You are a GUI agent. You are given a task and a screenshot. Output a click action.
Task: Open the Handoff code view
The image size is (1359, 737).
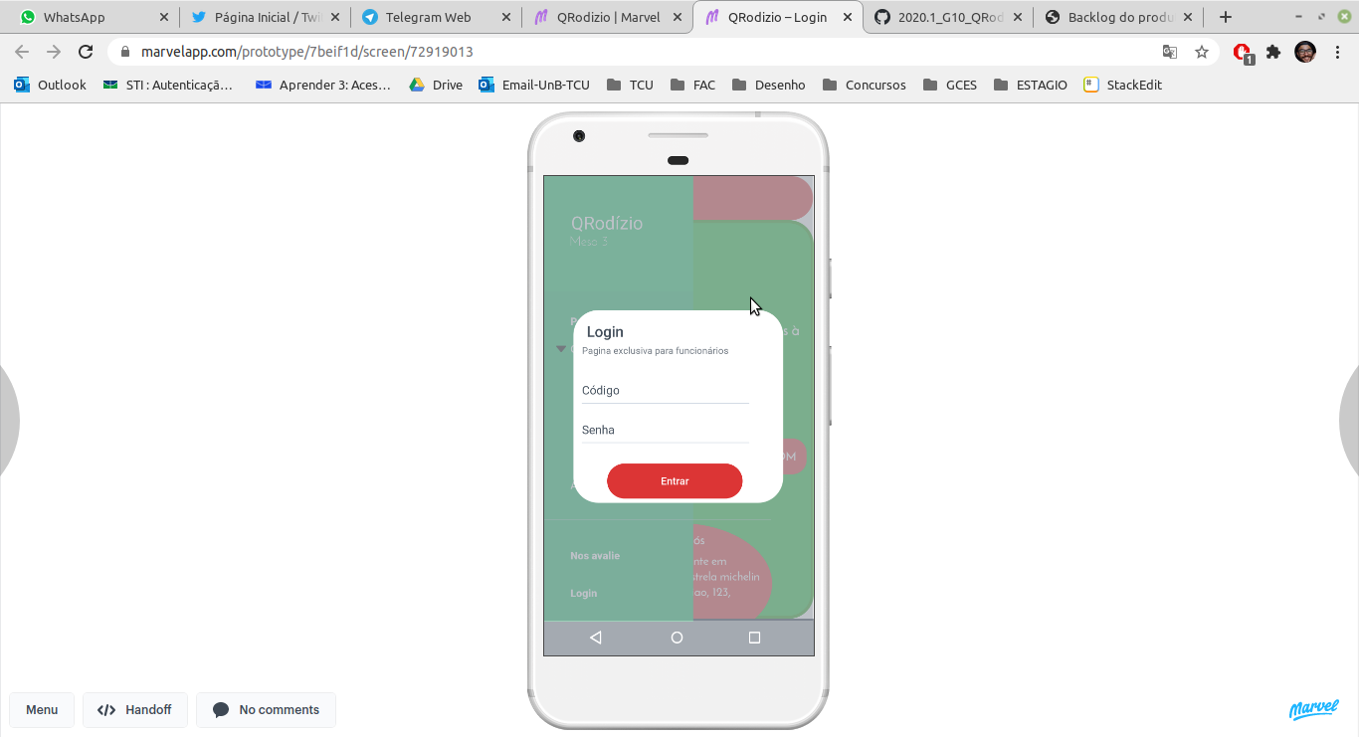pyautogui.click(x=134, y=710)
